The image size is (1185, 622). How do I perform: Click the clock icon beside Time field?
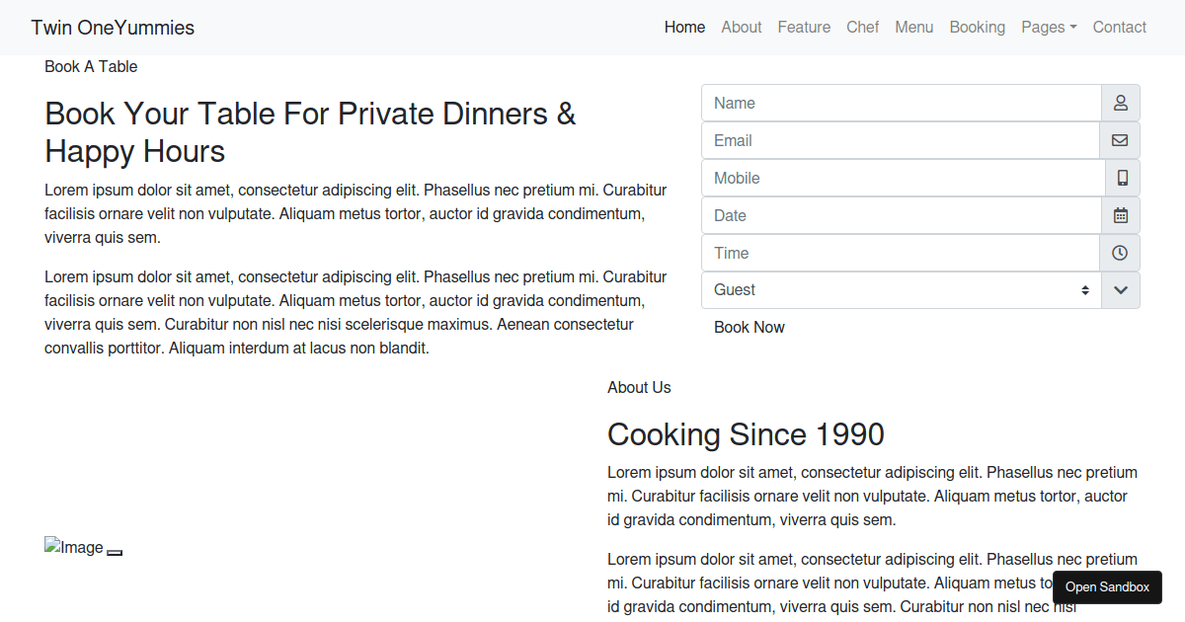tap(1120, 253)
